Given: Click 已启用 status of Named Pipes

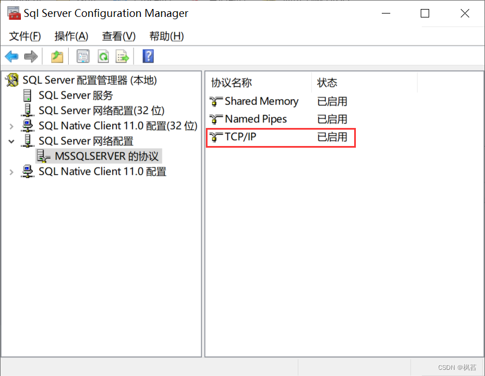Looking at the screenshot, I should pos(332,119).
